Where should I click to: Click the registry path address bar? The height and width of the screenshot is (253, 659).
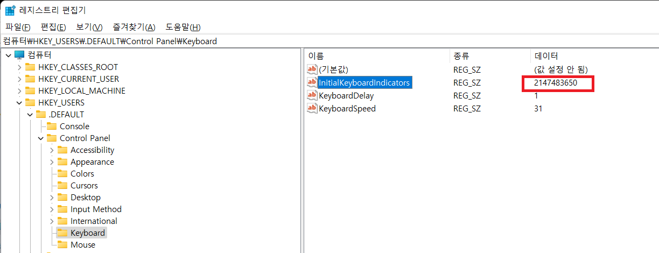[329, 41]
